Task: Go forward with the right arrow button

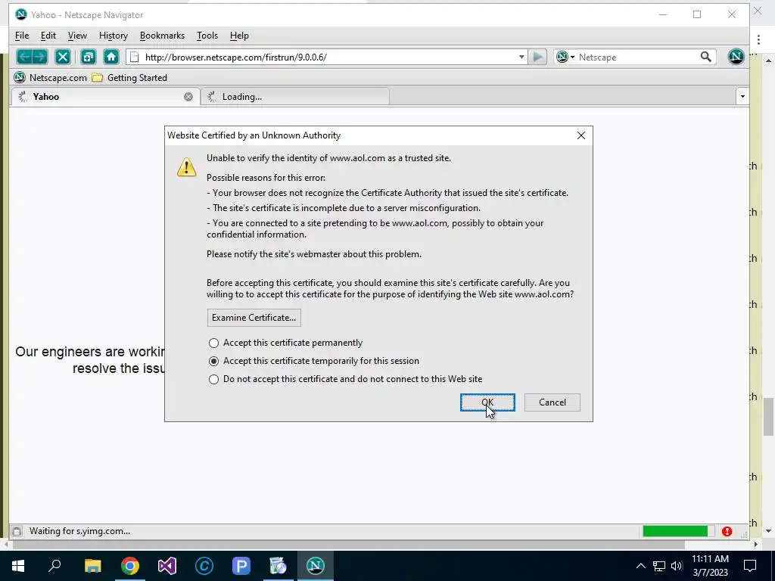Action: click(x=40, y=57)
